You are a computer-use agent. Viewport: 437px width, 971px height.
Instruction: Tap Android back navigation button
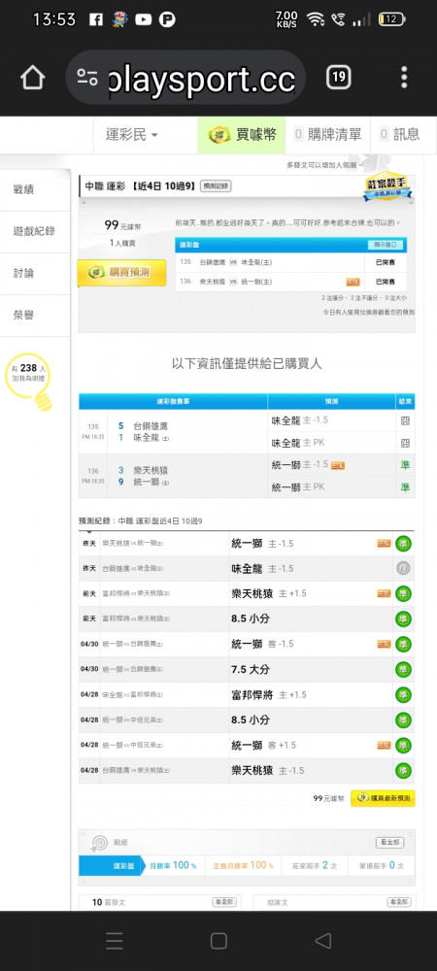point(323,941)
